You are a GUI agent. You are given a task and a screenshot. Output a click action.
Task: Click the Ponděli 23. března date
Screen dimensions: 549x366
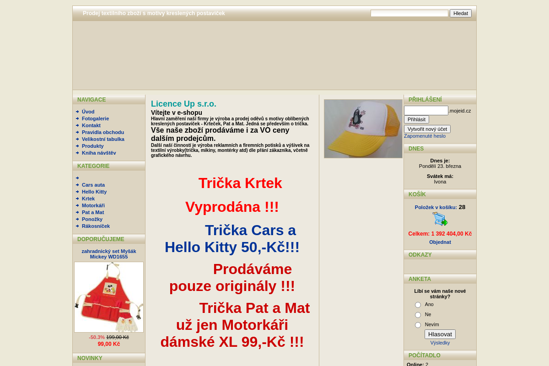point(440,166)
